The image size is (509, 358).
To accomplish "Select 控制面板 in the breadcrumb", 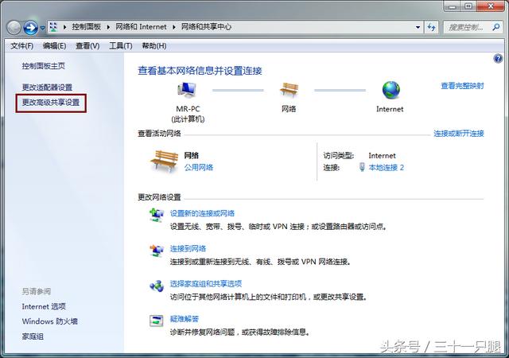I will click(87, 27).
